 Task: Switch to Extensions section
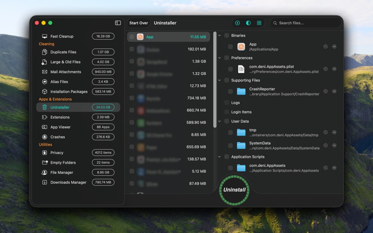point(78,117)
